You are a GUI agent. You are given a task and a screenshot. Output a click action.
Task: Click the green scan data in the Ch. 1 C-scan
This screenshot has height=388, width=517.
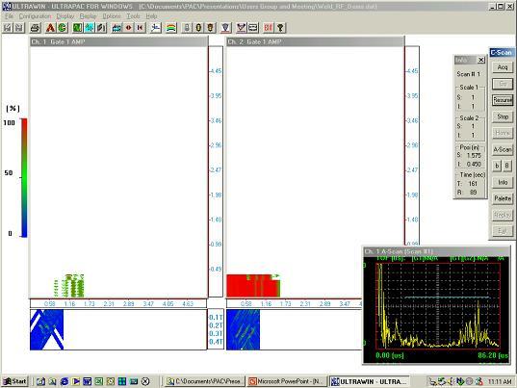coord(69,286)
